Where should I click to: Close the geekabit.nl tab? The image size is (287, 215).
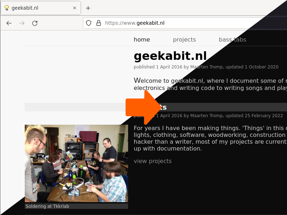[x=75, y=8]
